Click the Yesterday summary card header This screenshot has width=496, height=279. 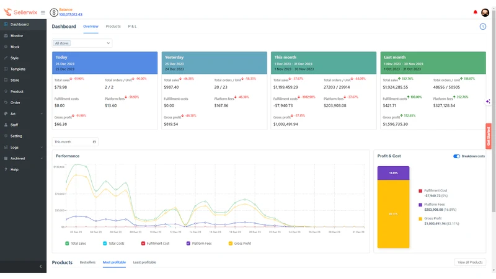[214, 63]
